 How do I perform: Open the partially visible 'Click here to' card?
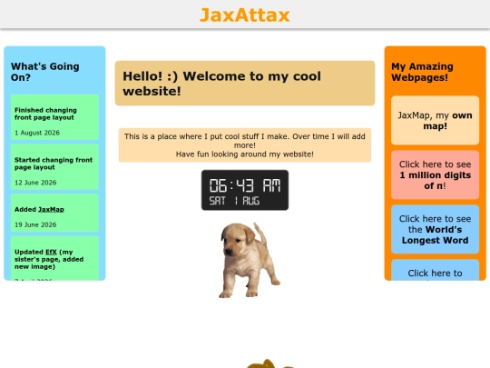[x=435, y=270]
